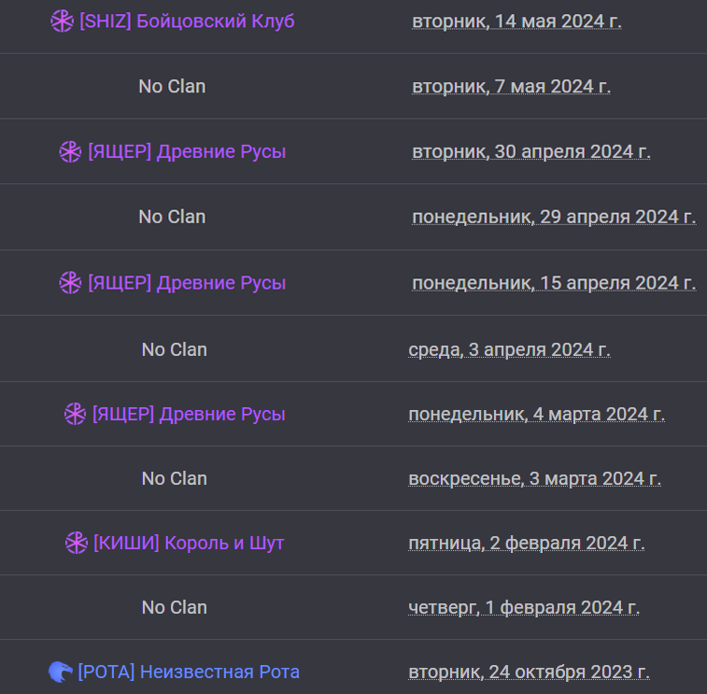Image resolution: width=707 pixels, height=694 pixels.
Task: Click the clan emblem beside ЯЩЕР dated 15 апреля
Action: pyautogui.click(x=70, y=282)
